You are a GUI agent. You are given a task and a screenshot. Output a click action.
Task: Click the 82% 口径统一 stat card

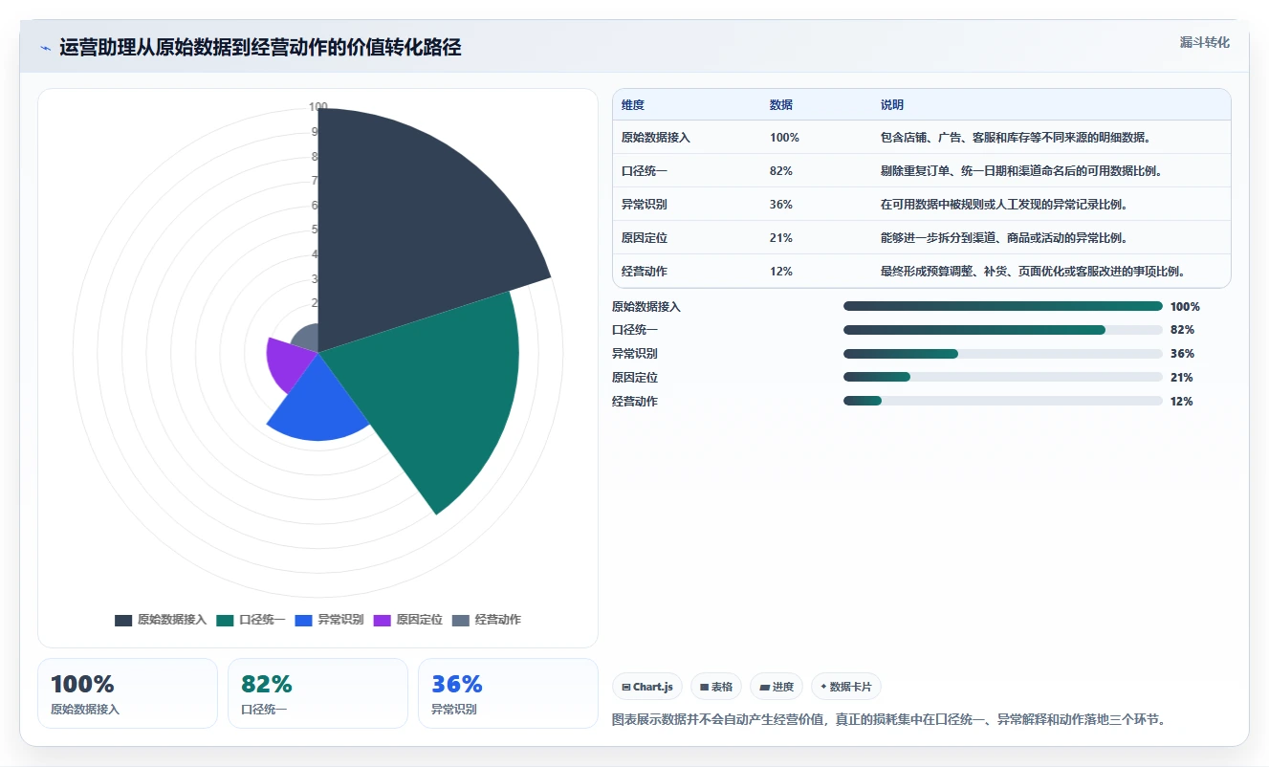point(318,693)
